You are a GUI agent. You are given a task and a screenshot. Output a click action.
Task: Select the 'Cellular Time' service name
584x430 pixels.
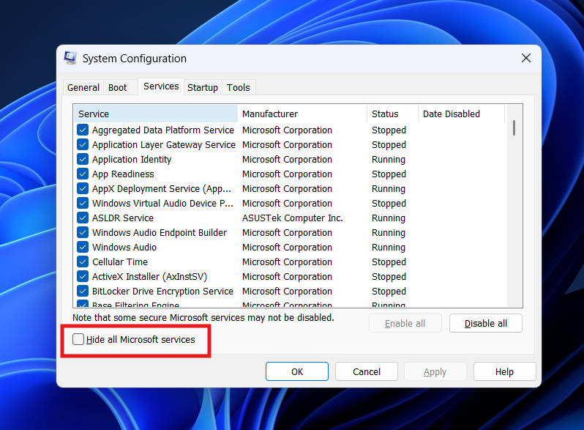tap(120, 262)
